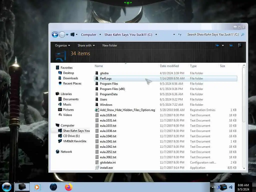Select the eula.2052.txt file name

pyautogui.click(x=108, y=152)
